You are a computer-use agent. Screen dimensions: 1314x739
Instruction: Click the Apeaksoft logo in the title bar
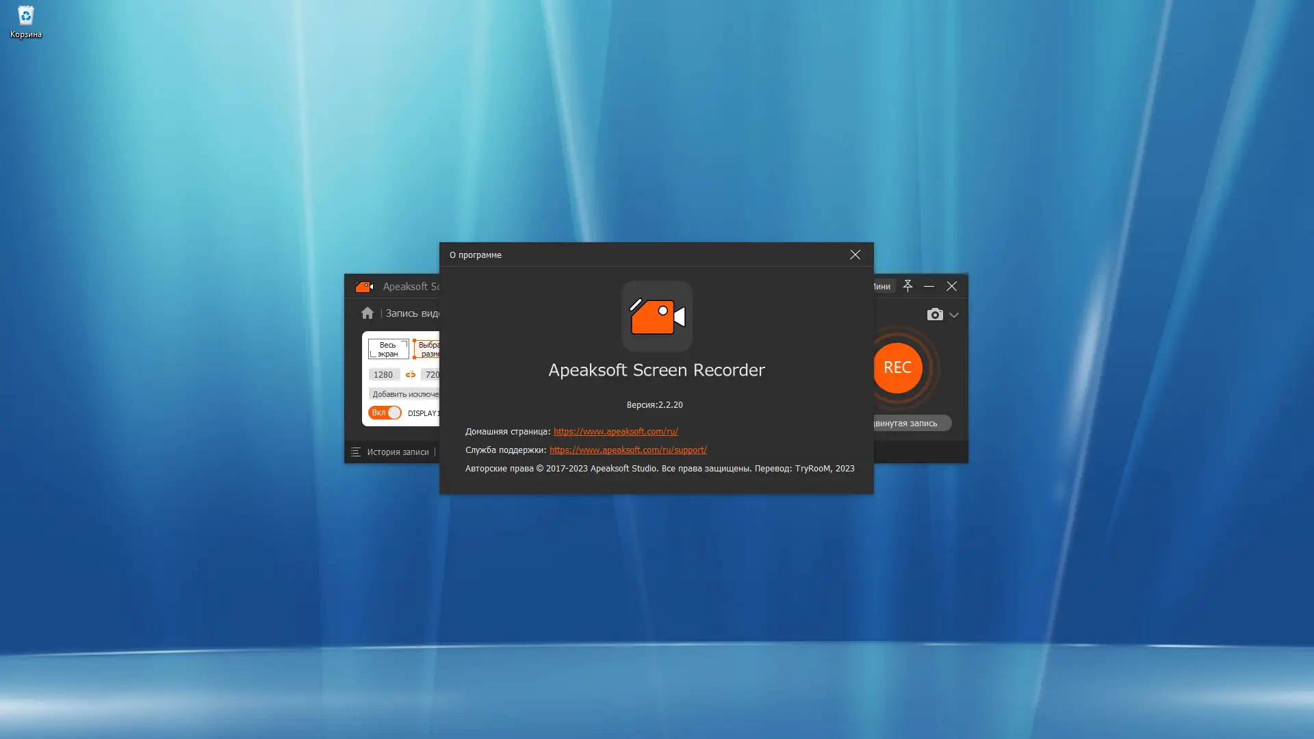click(x=363, y=286)
